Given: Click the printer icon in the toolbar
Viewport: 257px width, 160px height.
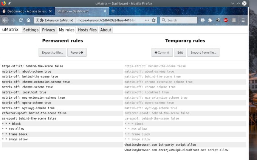Looking at the screenshot, I should 203,20.
